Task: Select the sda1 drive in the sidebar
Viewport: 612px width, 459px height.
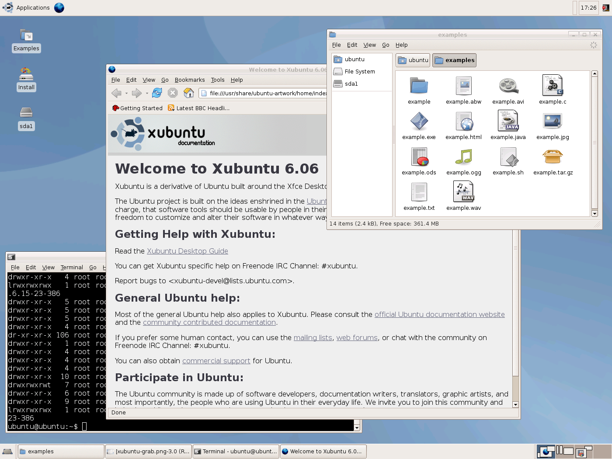Action: (x=351, y=84)
